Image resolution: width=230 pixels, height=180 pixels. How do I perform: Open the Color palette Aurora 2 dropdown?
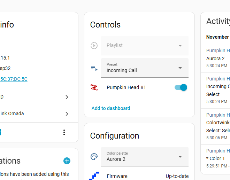tap(145, 157)
